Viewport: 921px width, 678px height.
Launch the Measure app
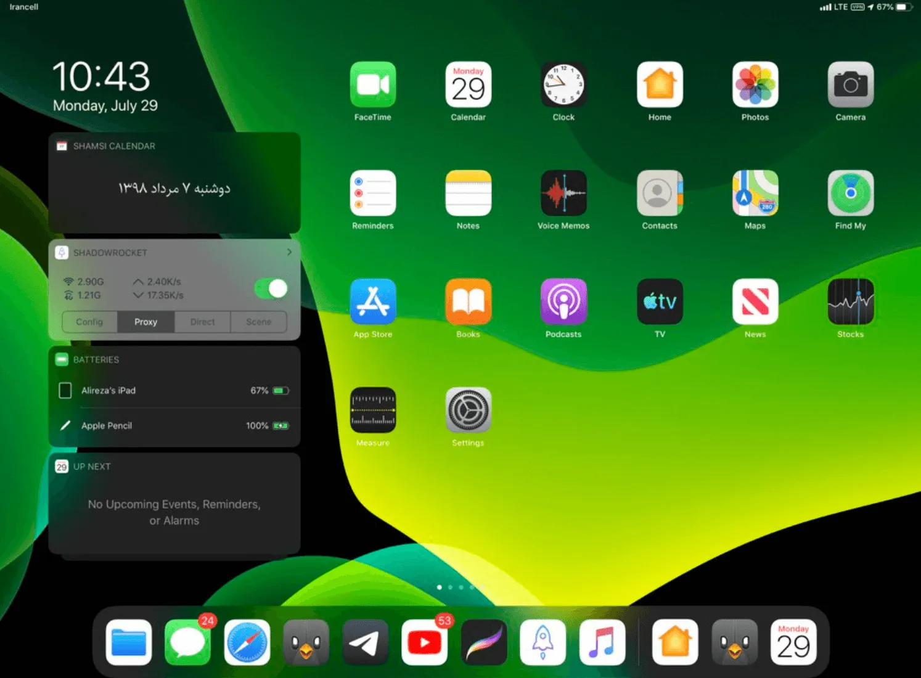pos(372,410)
